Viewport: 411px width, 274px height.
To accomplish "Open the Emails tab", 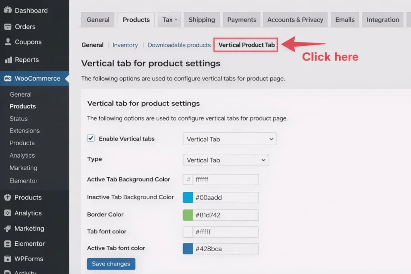I will [x=345, y=20].
